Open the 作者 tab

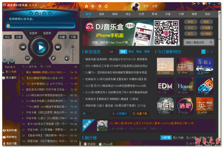click(x=168, y=14)
